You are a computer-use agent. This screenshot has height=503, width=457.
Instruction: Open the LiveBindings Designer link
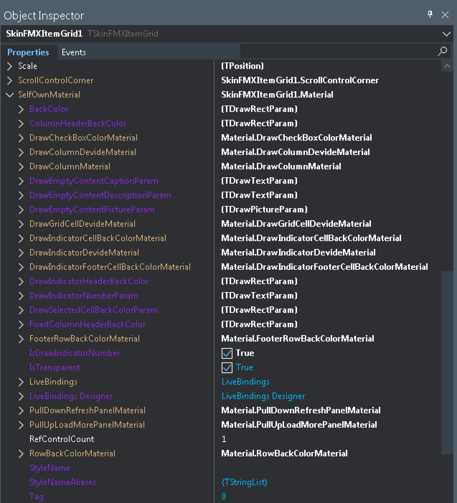(x=263, y=396)
